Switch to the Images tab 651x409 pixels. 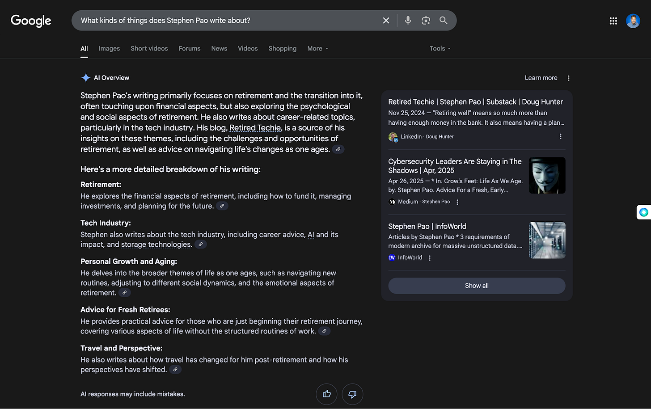[x=109, y=48]
